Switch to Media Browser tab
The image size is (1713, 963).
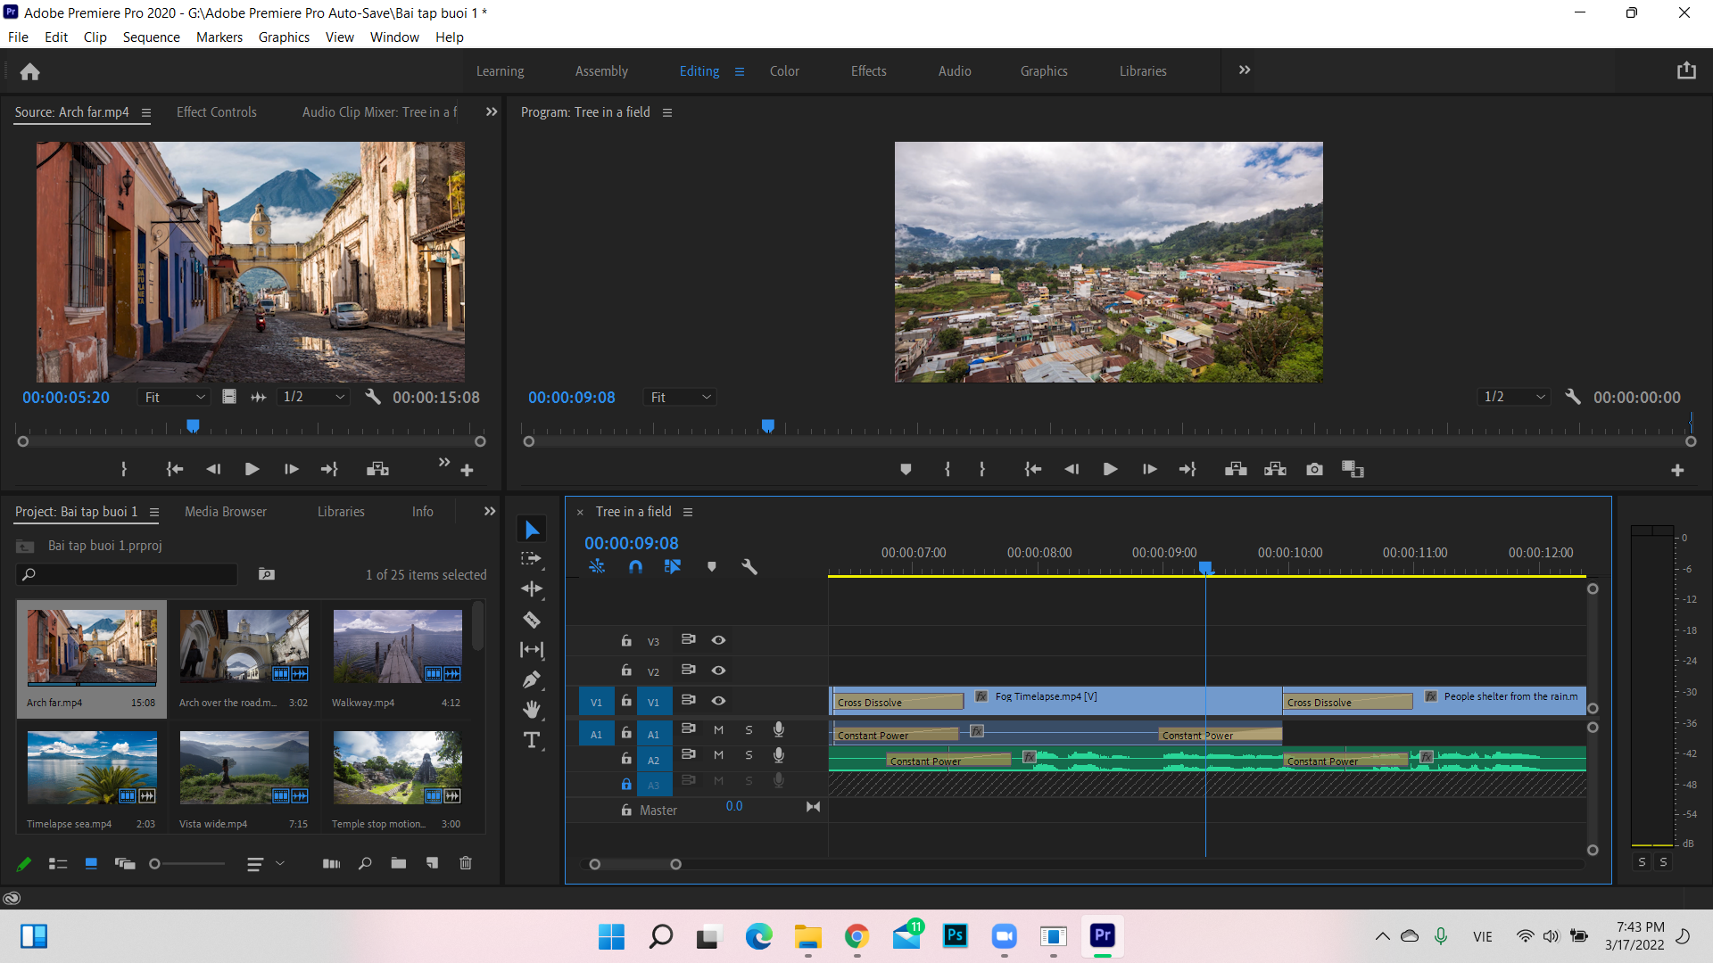pyautogui.click(x=226, y=512)
